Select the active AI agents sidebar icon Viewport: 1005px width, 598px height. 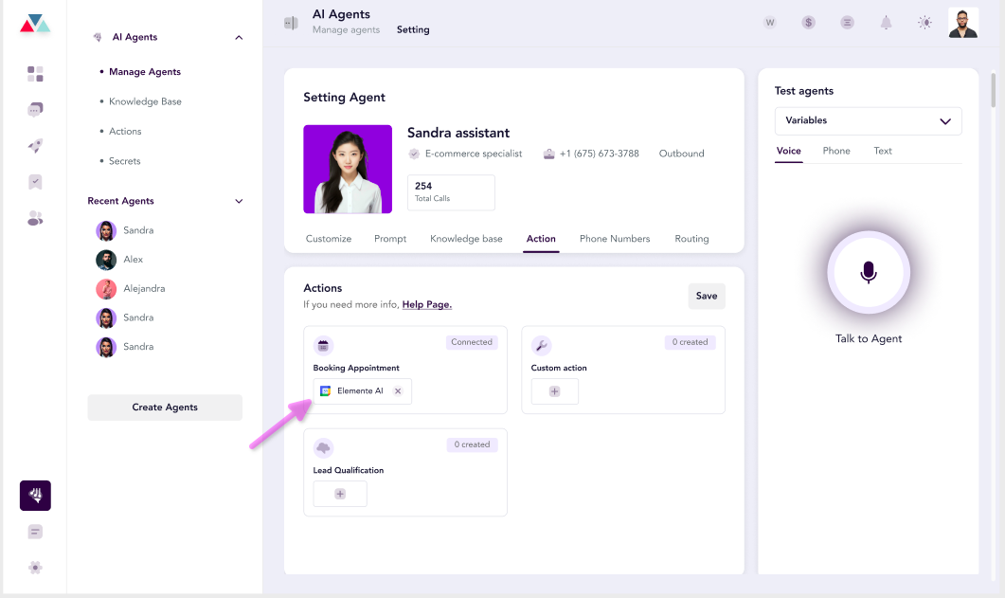pyautogui.click(x=35, y=496)
